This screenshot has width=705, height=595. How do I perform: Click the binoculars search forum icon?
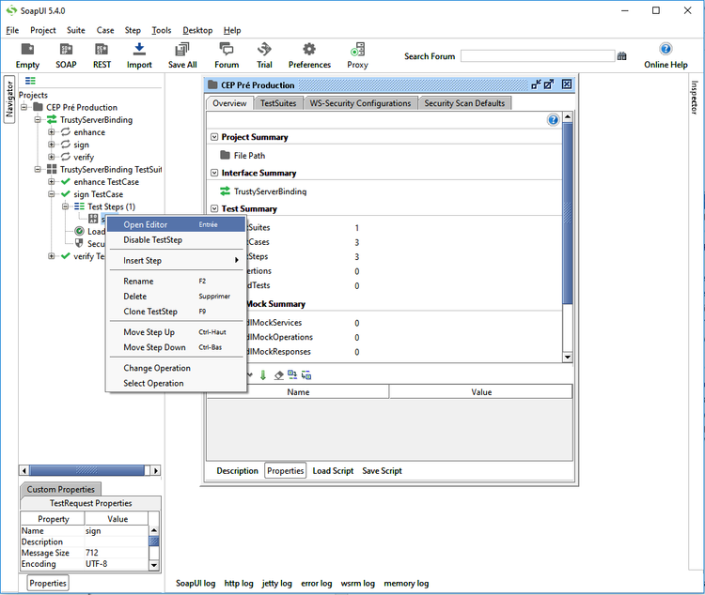point(622,56)
